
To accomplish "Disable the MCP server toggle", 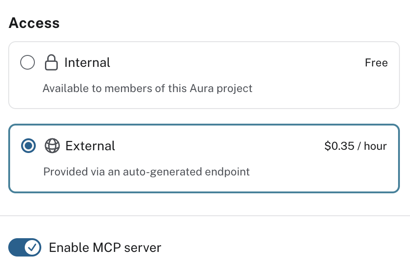I will click(25, 247).
